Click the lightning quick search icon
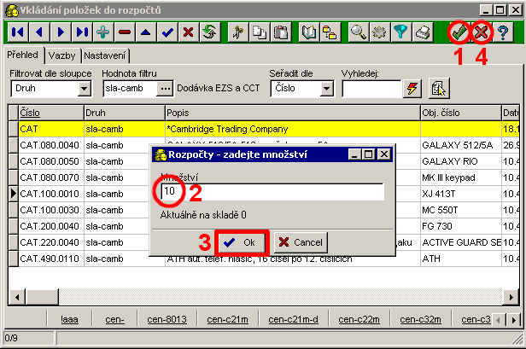Viewport: 526px width, 349px height. pyautogui.click(x=412, y=87)
